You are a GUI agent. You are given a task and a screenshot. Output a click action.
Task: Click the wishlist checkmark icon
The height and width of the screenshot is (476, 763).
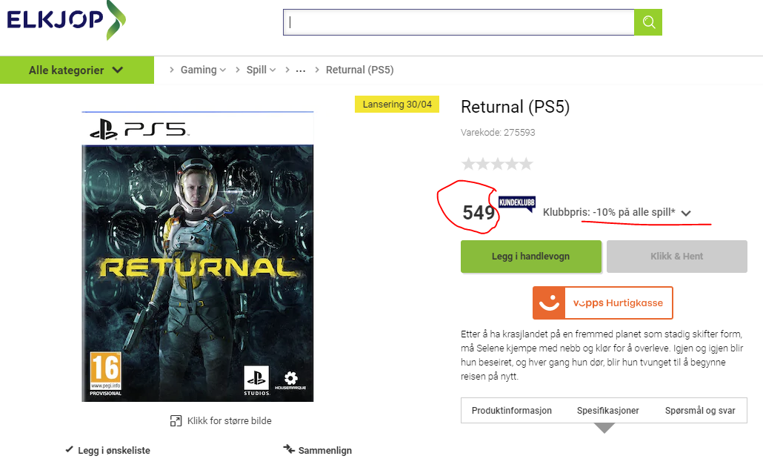tap(69, 449)
